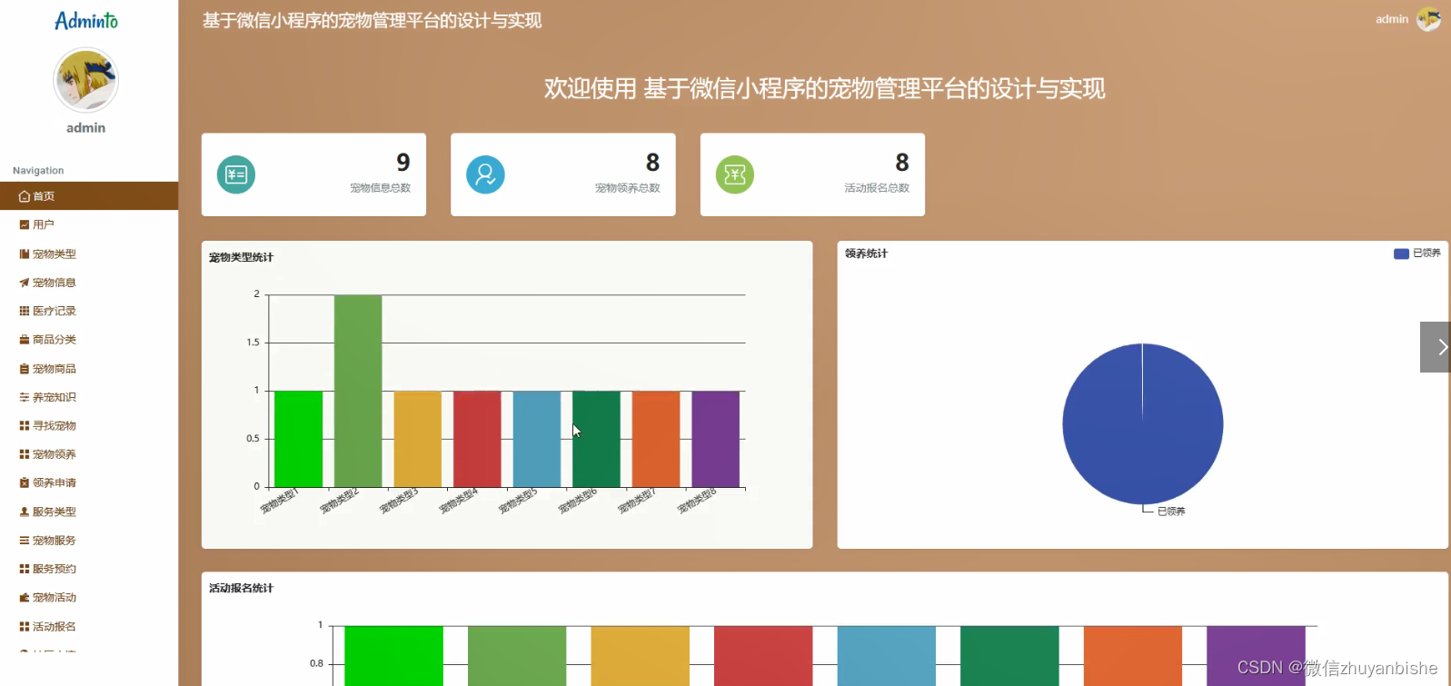
Task: Click the sidebar admin name text
Action: tap(85, 128)
